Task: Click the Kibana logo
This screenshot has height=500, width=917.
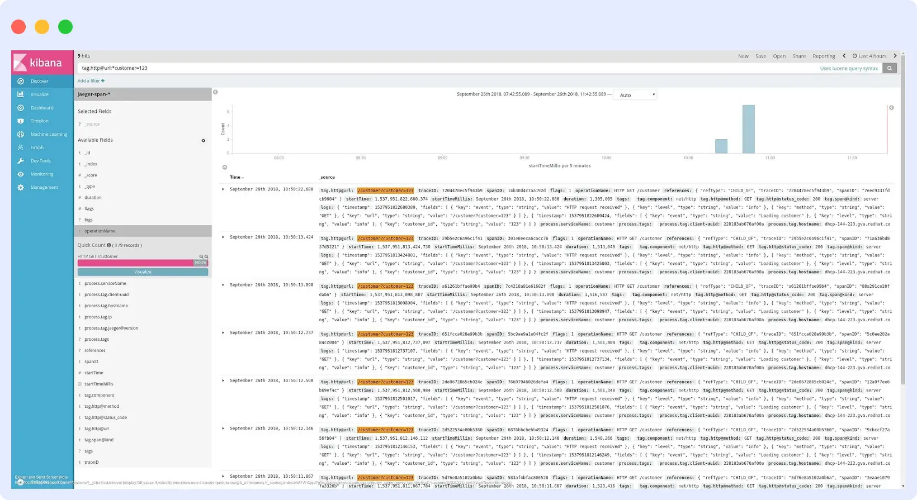Action: (42, 63)
